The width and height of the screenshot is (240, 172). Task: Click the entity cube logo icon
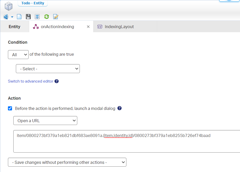click(8, 6)
